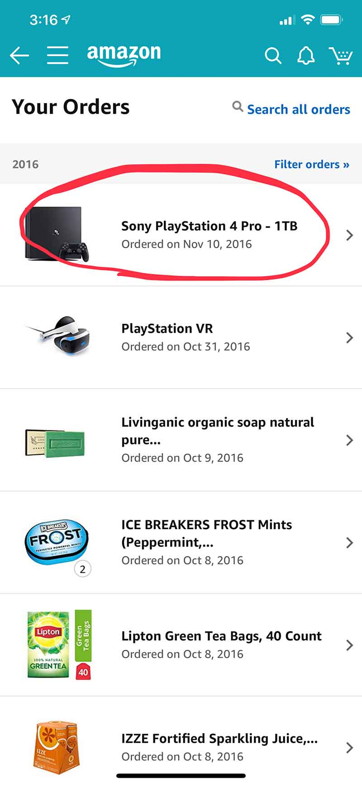The width and height of the screenshot is (362, 785).
Task: Tap the battery status icon
Action: tap(332, 20)
